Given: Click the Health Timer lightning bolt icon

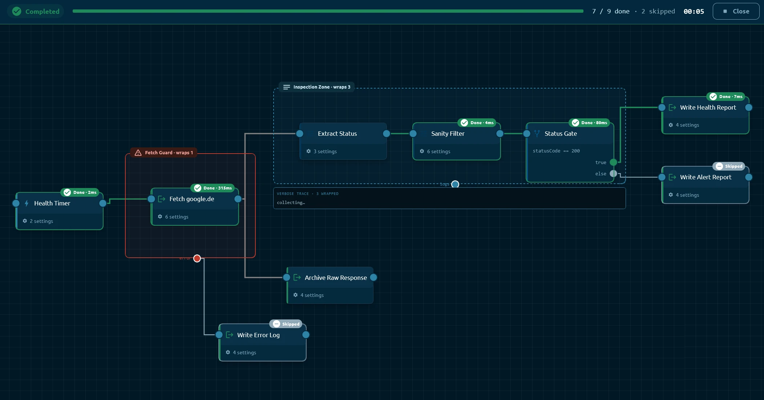Looking at the screenshot, I should pyautogui.click(x=27, y=203).
